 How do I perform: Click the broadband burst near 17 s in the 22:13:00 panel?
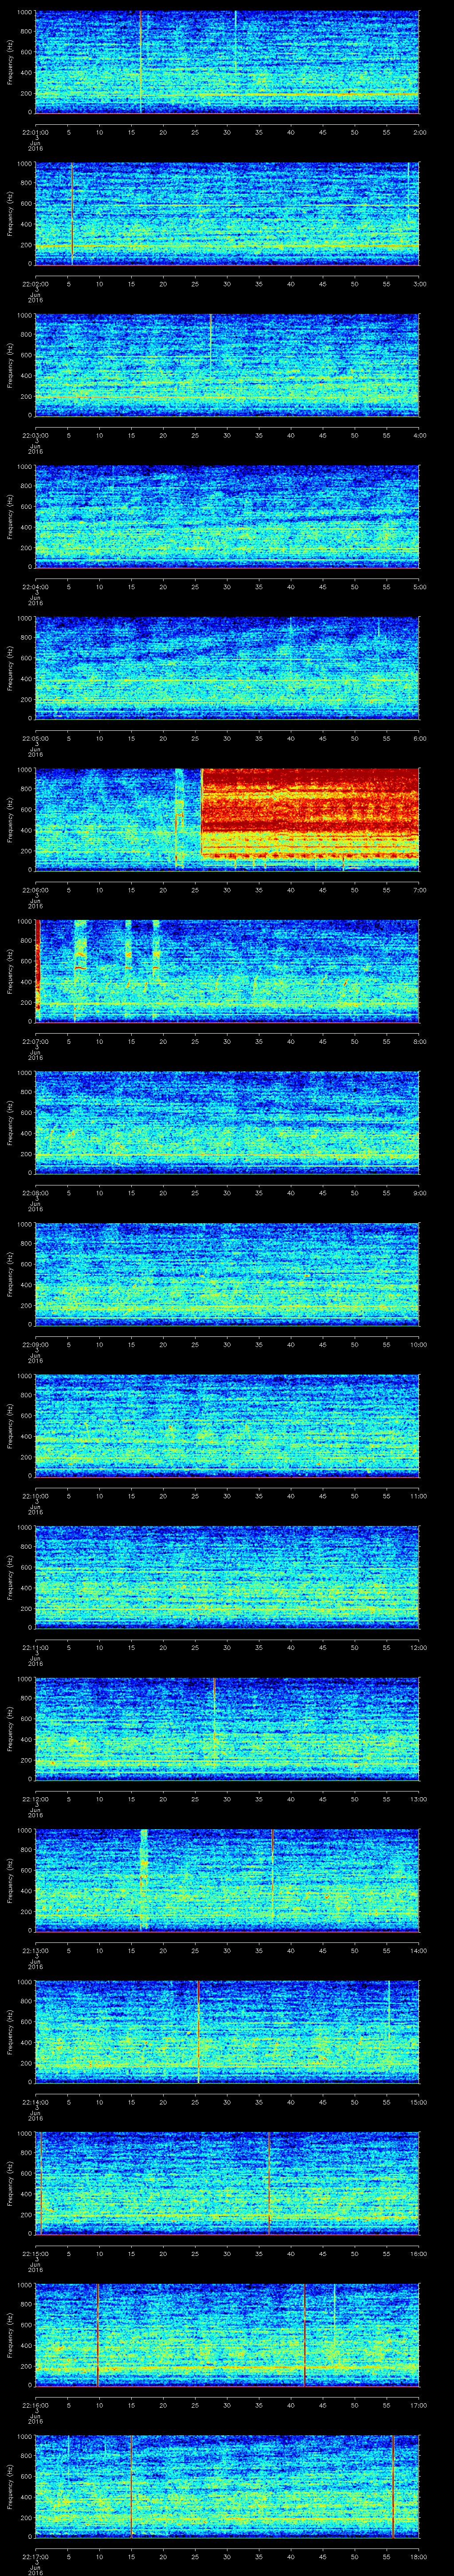click(144, 1880)
